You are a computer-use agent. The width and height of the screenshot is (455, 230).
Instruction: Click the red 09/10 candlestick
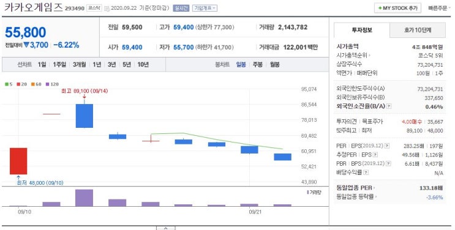[18, 161]
